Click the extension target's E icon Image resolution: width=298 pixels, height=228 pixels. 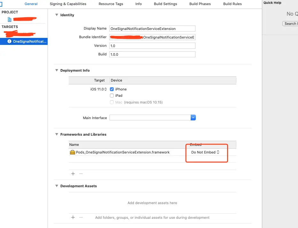pyautogui.click(x=9, y=41)
